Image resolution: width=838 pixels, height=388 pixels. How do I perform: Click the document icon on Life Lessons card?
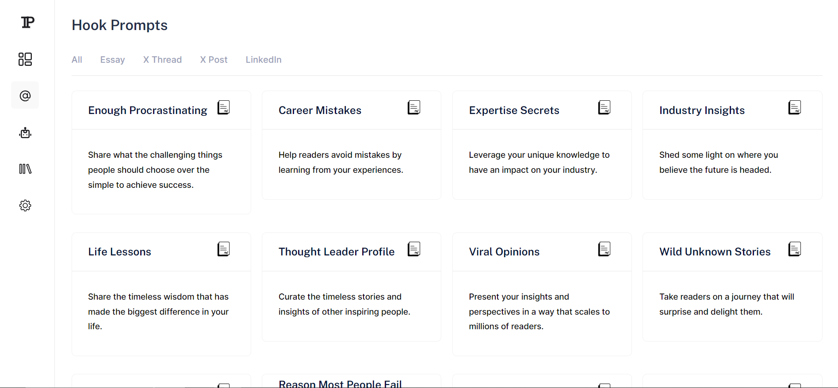[224, 249]
